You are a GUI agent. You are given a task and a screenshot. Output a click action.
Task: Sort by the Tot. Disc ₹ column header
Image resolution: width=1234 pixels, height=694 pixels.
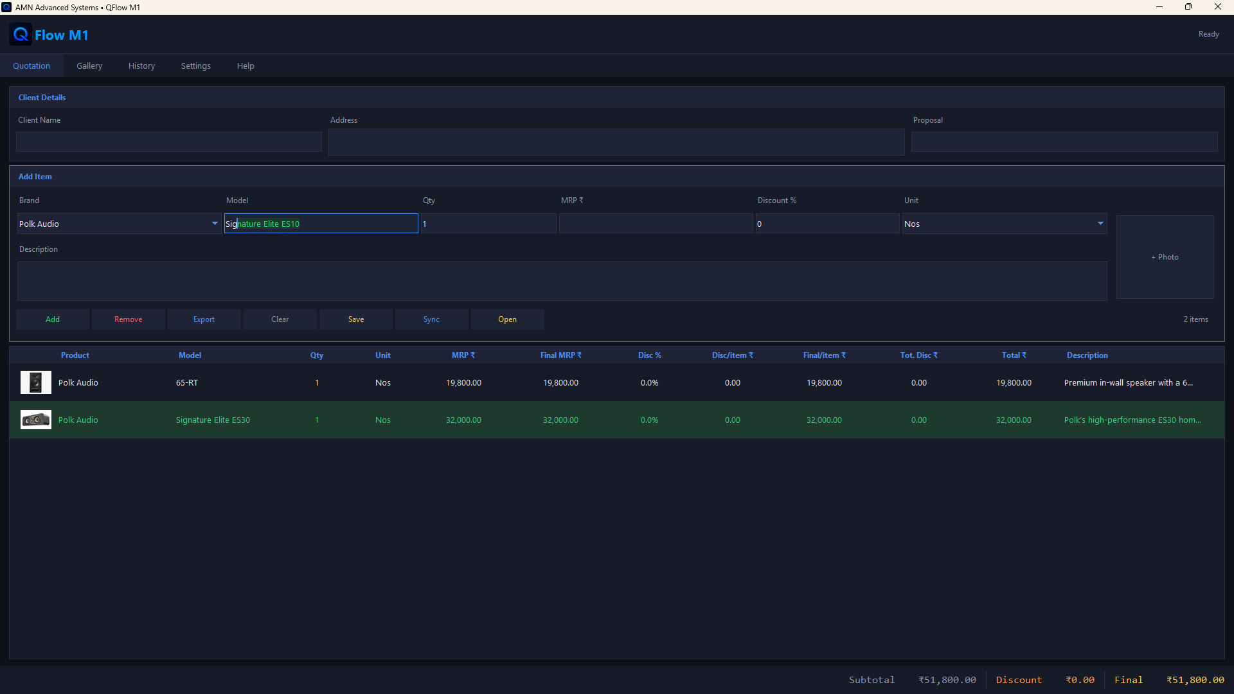pos(919,355)
